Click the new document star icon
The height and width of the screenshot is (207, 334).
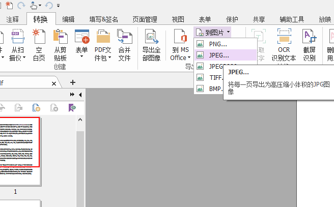9,5
